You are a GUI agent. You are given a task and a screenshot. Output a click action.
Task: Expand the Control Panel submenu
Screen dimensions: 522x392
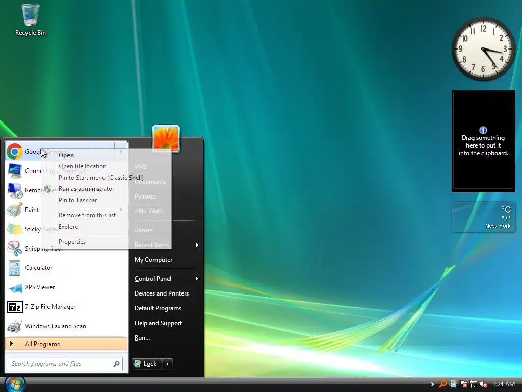[x=167, y=279]
